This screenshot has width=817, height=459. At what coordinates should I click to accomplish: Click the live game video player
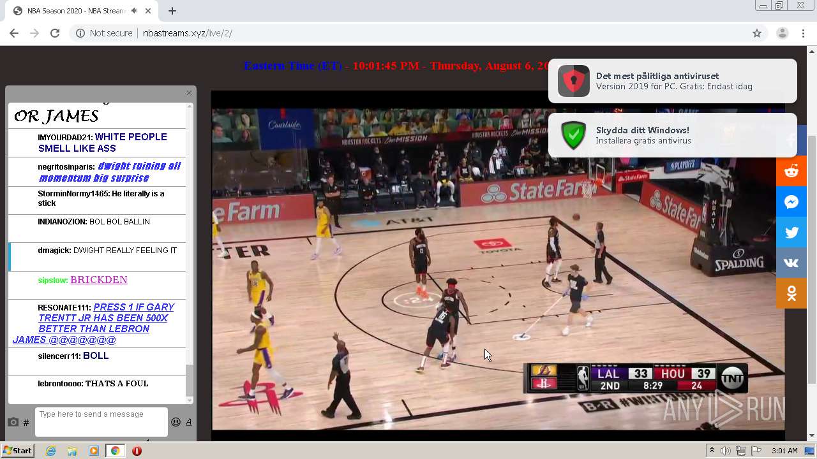(498, 265)
